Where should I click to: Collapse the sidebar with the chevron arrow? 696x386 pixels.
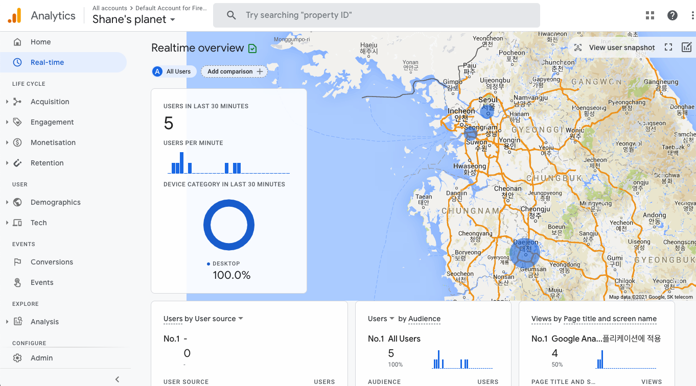[118, 379]
